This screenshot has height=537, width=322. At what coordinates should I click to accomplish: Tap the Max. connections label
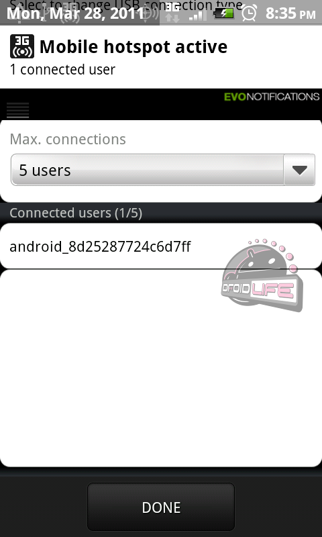click(68, 140)
